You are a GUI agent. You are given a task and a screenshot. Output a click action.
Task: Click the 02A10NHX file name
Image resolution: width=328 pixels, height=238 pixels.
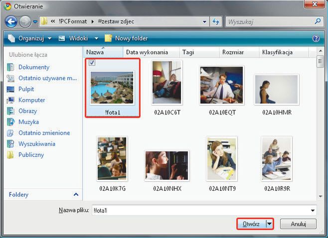(167, 189)
